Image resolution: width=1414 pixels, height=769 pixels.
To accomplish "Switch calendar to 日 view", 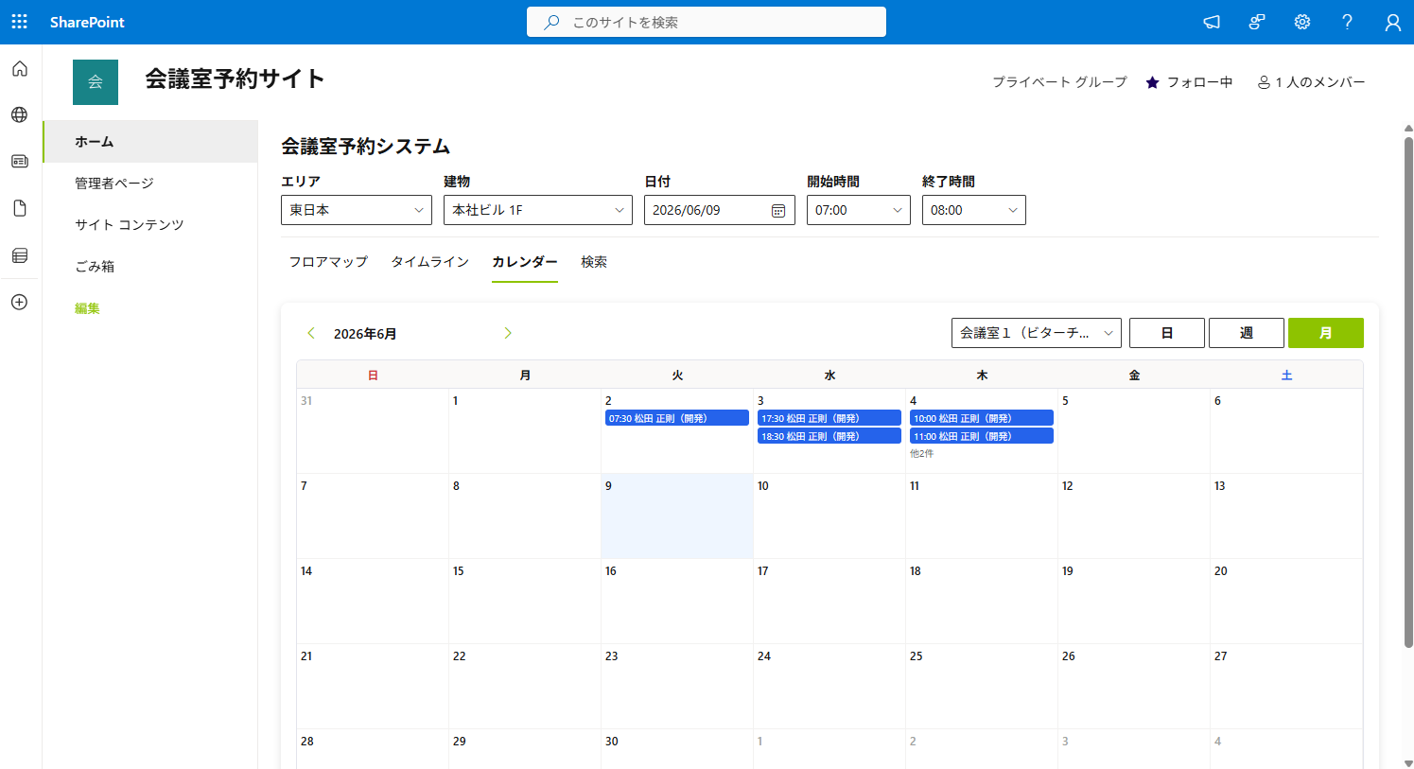I will click(1167, 333).
